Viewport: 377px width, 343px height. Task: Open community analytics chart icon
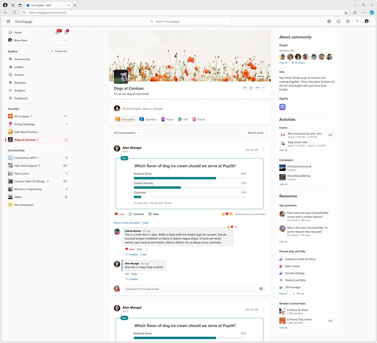click(251, 88)
